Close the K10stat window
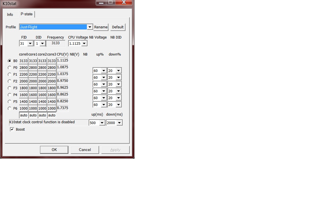327x204 pixels. pyautogui.click(x=124, y=2)
